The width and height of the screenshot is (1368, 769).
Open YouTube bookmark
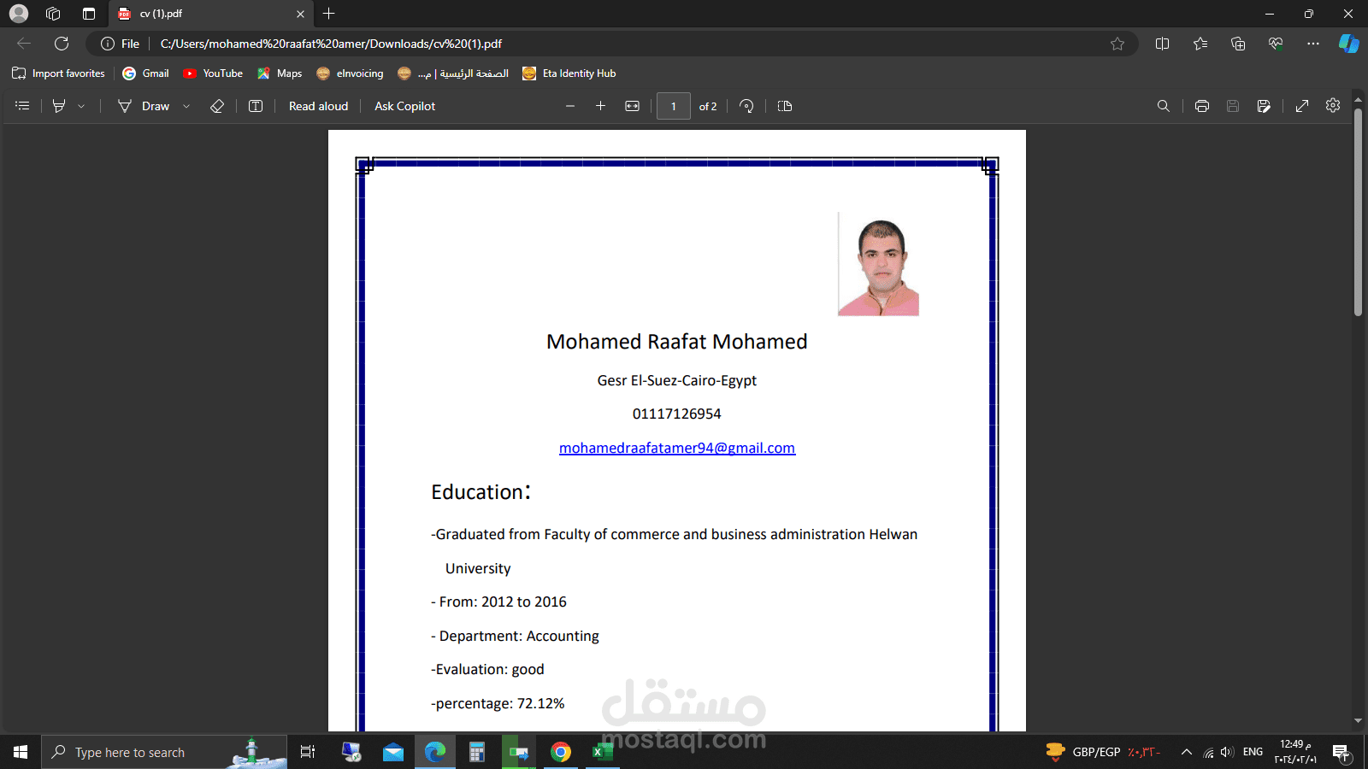coord(213,73)
